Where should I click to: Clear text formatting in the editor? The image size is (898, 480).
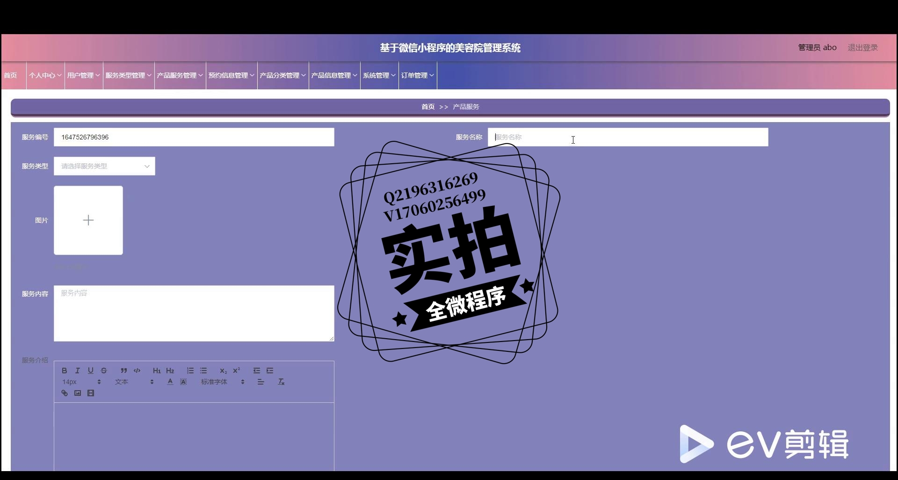tap(281, 382)
